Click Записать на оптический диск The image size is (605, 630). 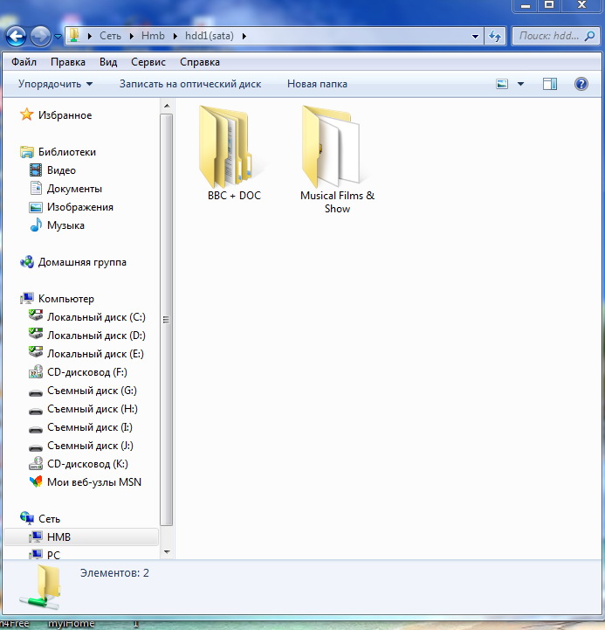190,84
